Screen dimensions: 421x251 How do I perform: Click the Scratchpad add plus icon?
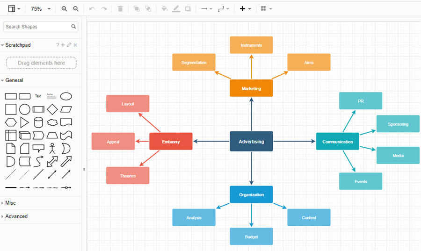pyautogui.click(x=63, y=45)
